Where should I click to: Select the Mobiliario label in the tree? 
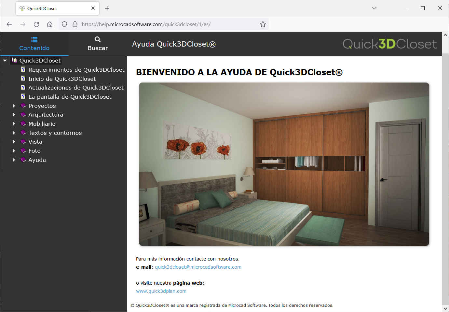pos(42,124)
